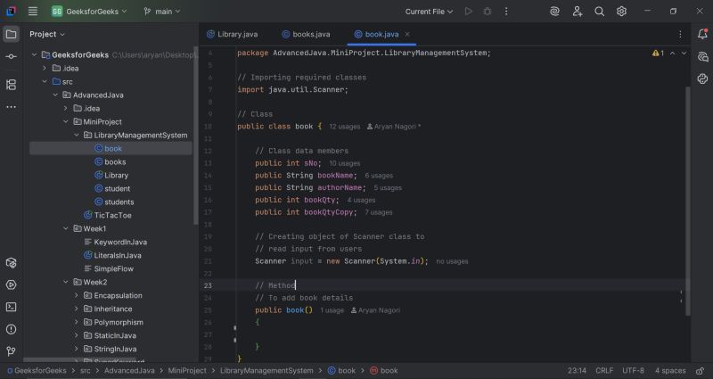The height and width of the screenshot is (379, 713).
Task: Open more run actions menu
Action: (x=506, y=12)
